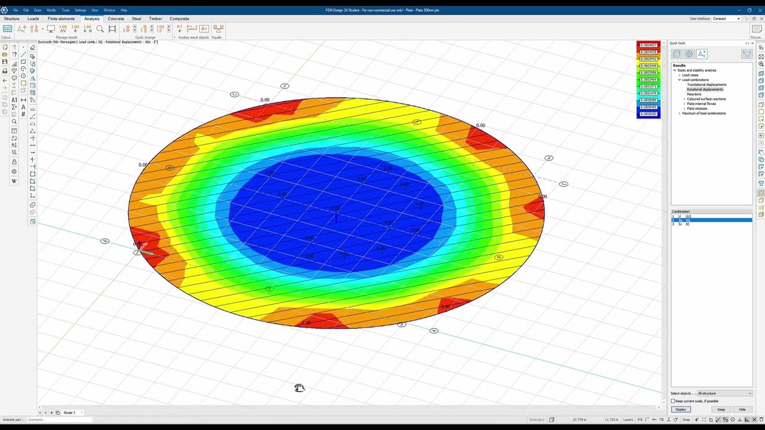The image size is (765, 430).
Task: Click the Quick tools filter funnel icon
Action: (746, 54)
